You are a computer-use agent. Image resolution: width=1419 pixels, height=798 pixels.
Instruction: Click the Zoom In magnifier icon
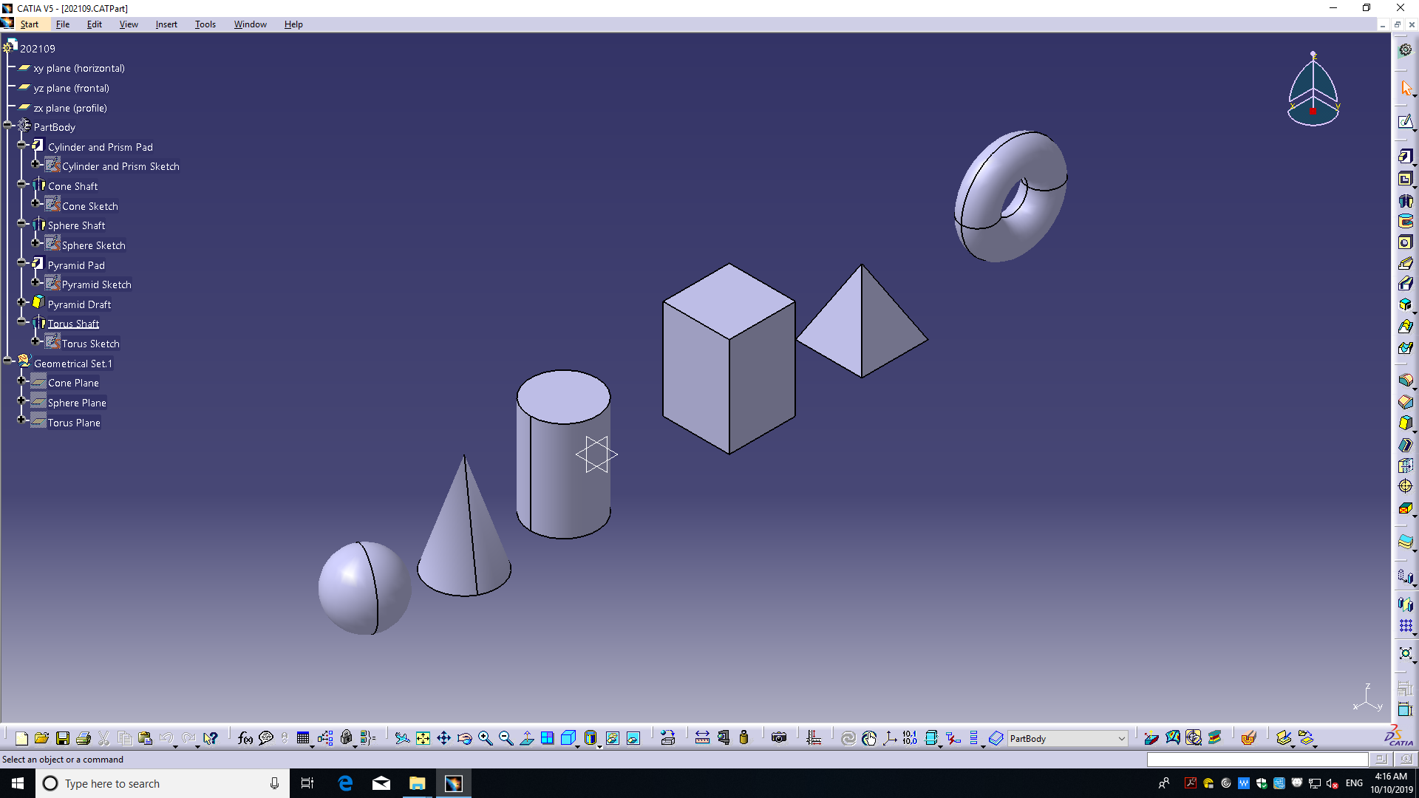click(x=485, y=738)
